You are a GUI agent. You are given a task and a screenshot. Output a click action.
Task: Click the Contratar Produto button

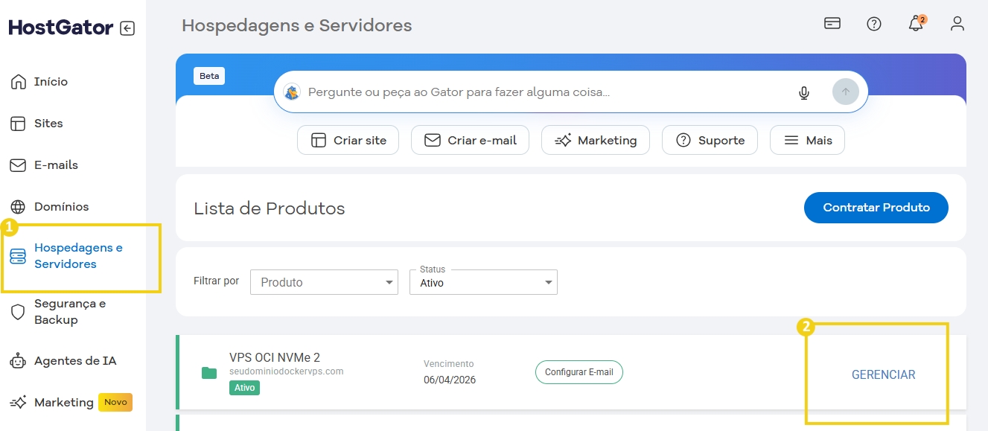[876, 208]
